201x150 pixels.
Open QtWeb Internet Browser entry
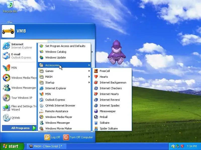tap(64, 105)
